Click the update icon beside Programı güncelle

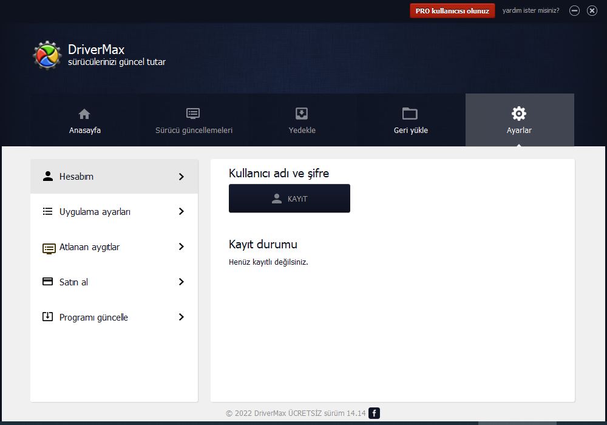pyautogui.click(x=47, y=316)
